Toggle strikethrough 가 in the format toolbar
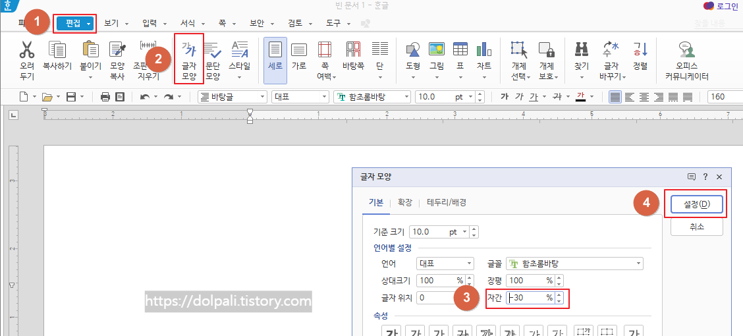 click(x=557, y=97)
